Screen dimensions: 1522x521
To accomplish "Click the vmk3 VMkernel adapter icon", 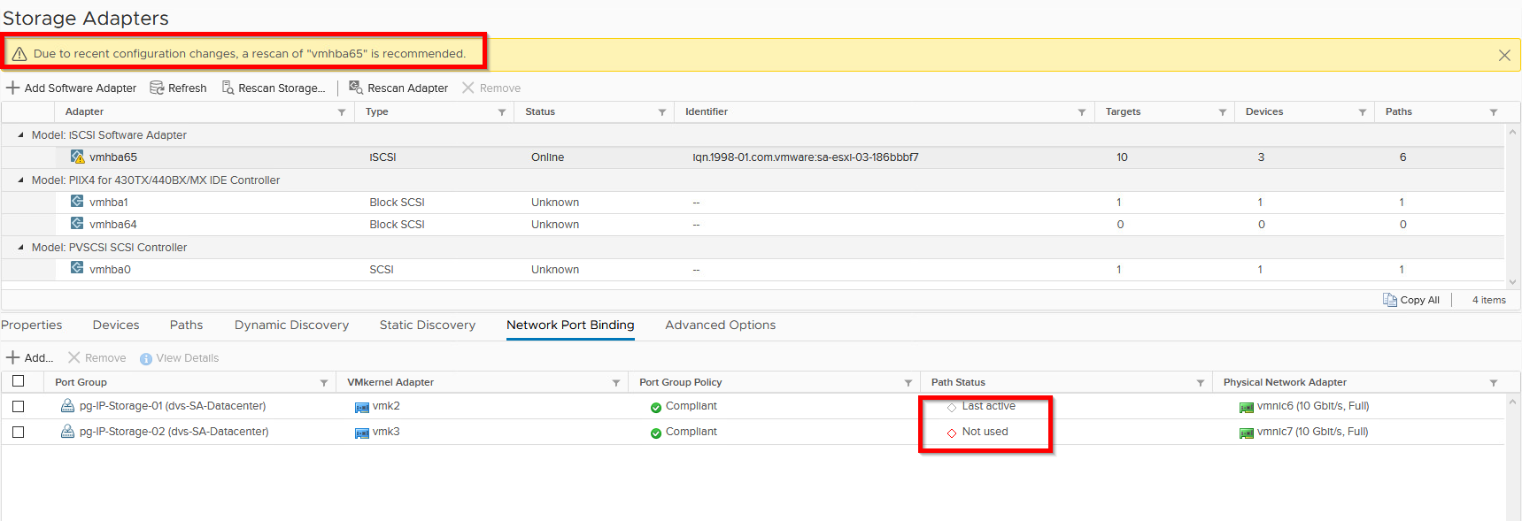I will click(x=362, y=433).
